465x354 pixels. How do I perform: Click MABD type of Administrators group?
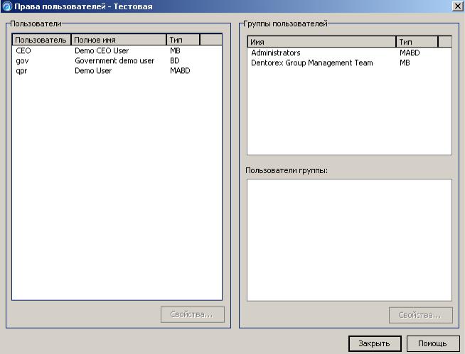coord(410,52)
